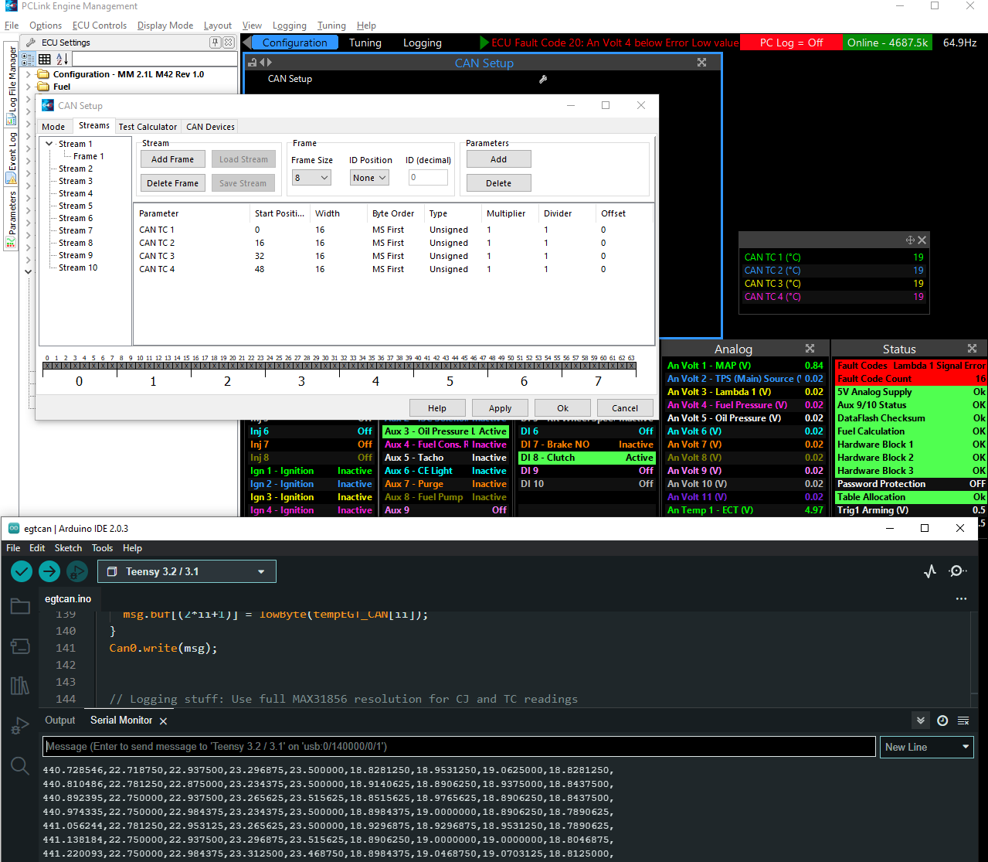Image resolution: width=988 pixels, height=862 pixels.
Task: Click the Add Frame button
Action: click(x=173, y=159)
